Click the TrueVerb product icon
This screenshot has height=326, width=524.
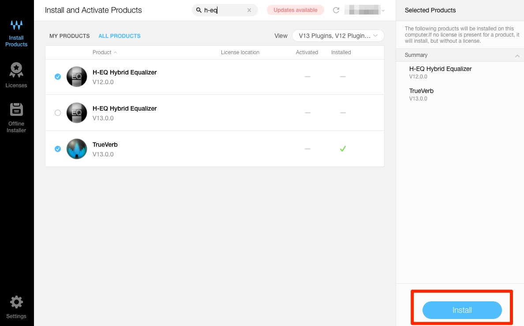[x=77, y=148]
